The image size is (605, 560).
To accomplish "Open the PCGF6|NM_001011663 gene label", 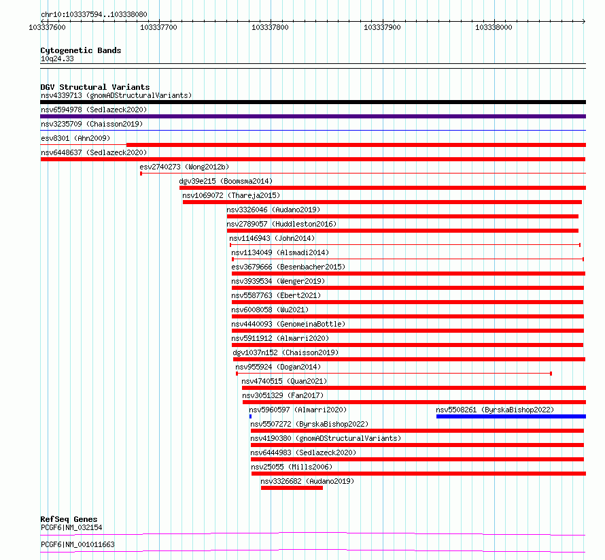I will coord(77,544).
